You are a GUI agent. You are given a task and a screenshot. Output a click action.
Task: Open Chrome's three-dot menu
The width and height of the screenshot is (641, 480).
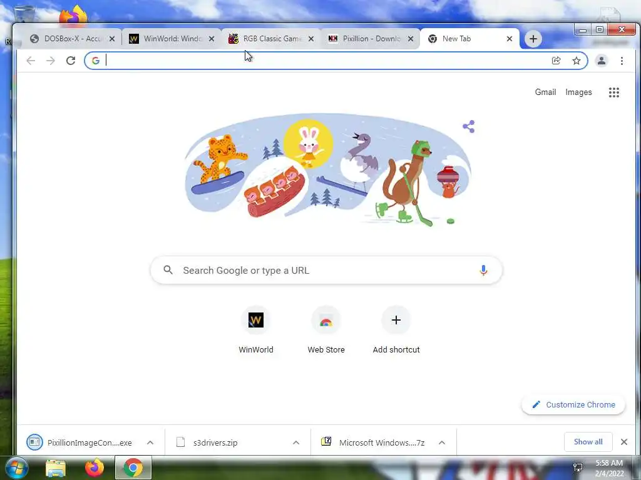tap(622, 61)
